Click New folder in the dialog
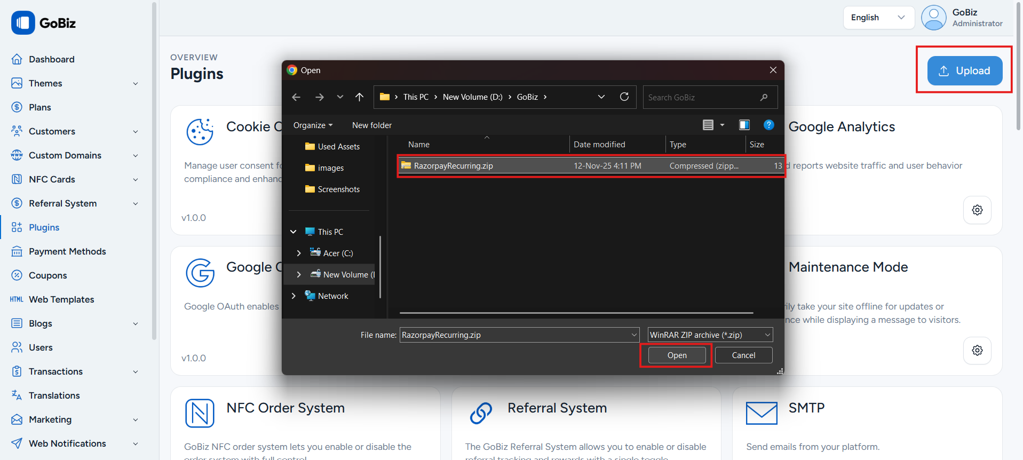Image resolution: width=1023 pixels, height=460 pixels. pos(372,125)
